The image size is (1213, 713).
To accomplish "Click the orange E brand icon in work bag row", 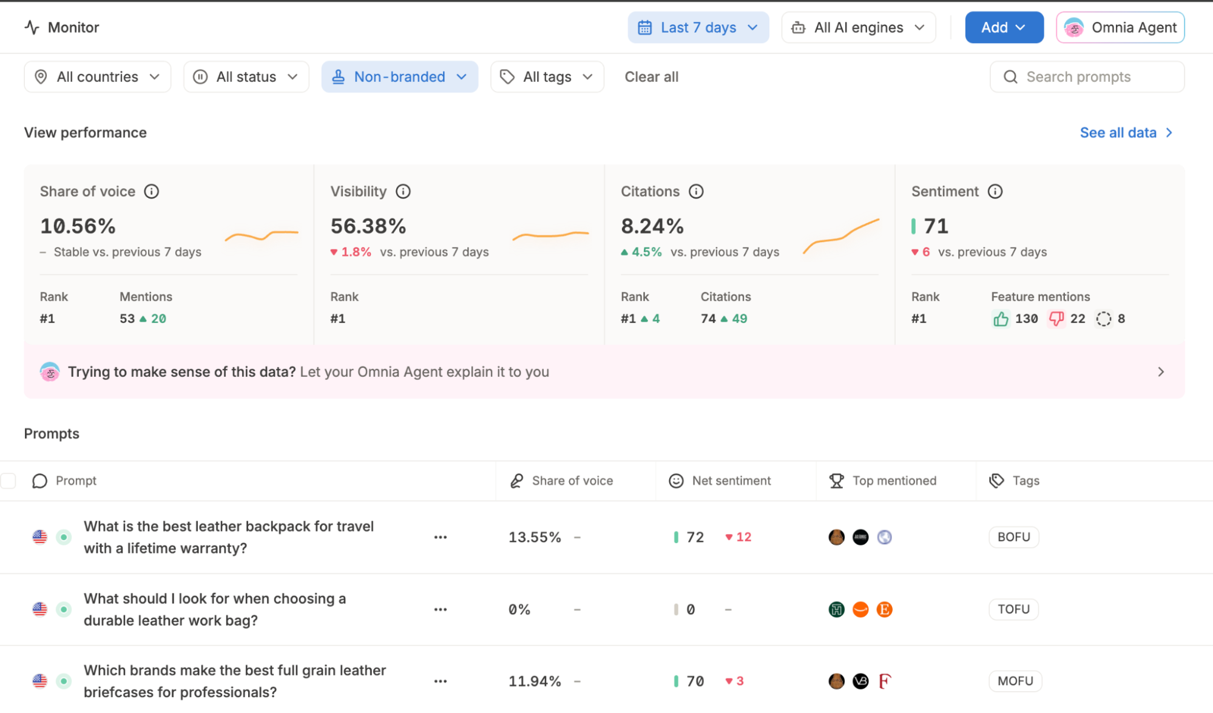I will [885, 609].
